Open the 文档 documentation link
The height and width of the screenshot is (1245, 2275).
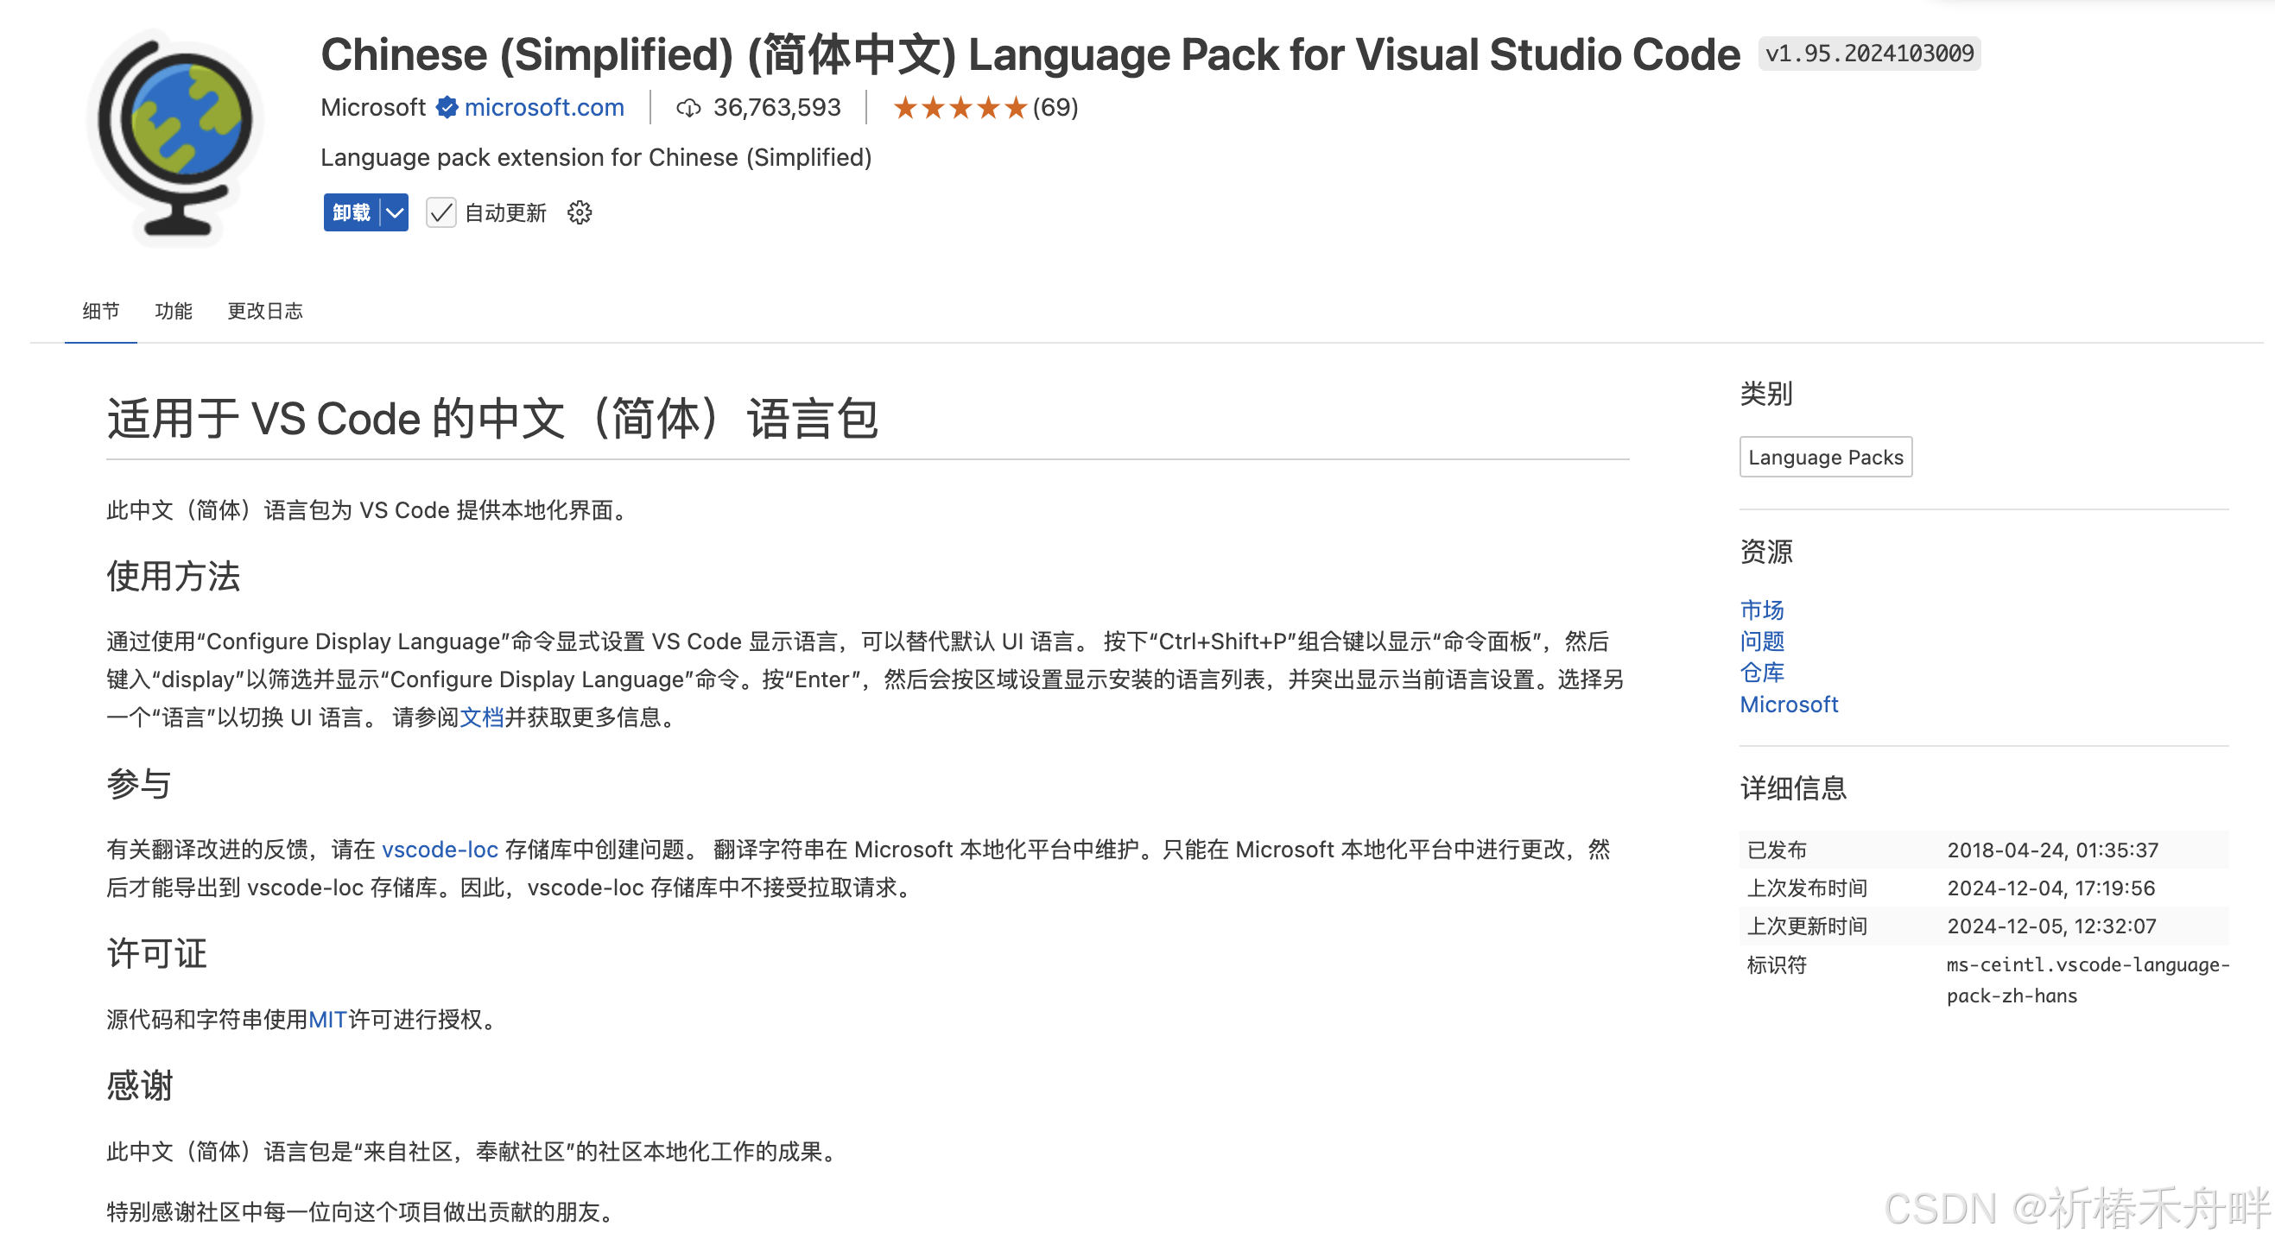point(481,717)
